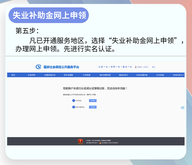Screen dimensions: 192x165
Task: Click the 退出 logout link
Action: coord(153,67)
